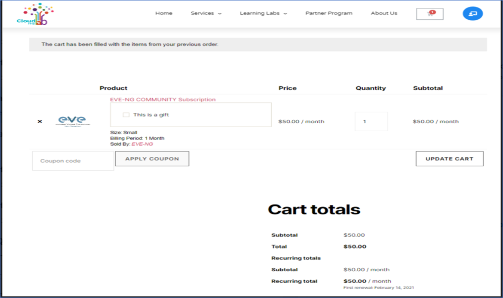Click the Product column header
The height and width of the screenshot is (298, 503).
coord(113,88)
